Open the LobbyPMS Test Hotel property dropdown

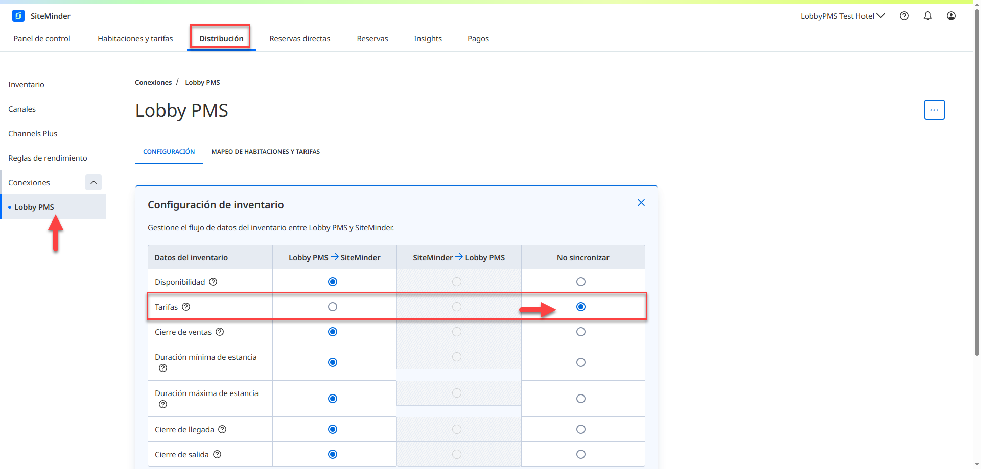coord(843,16)
